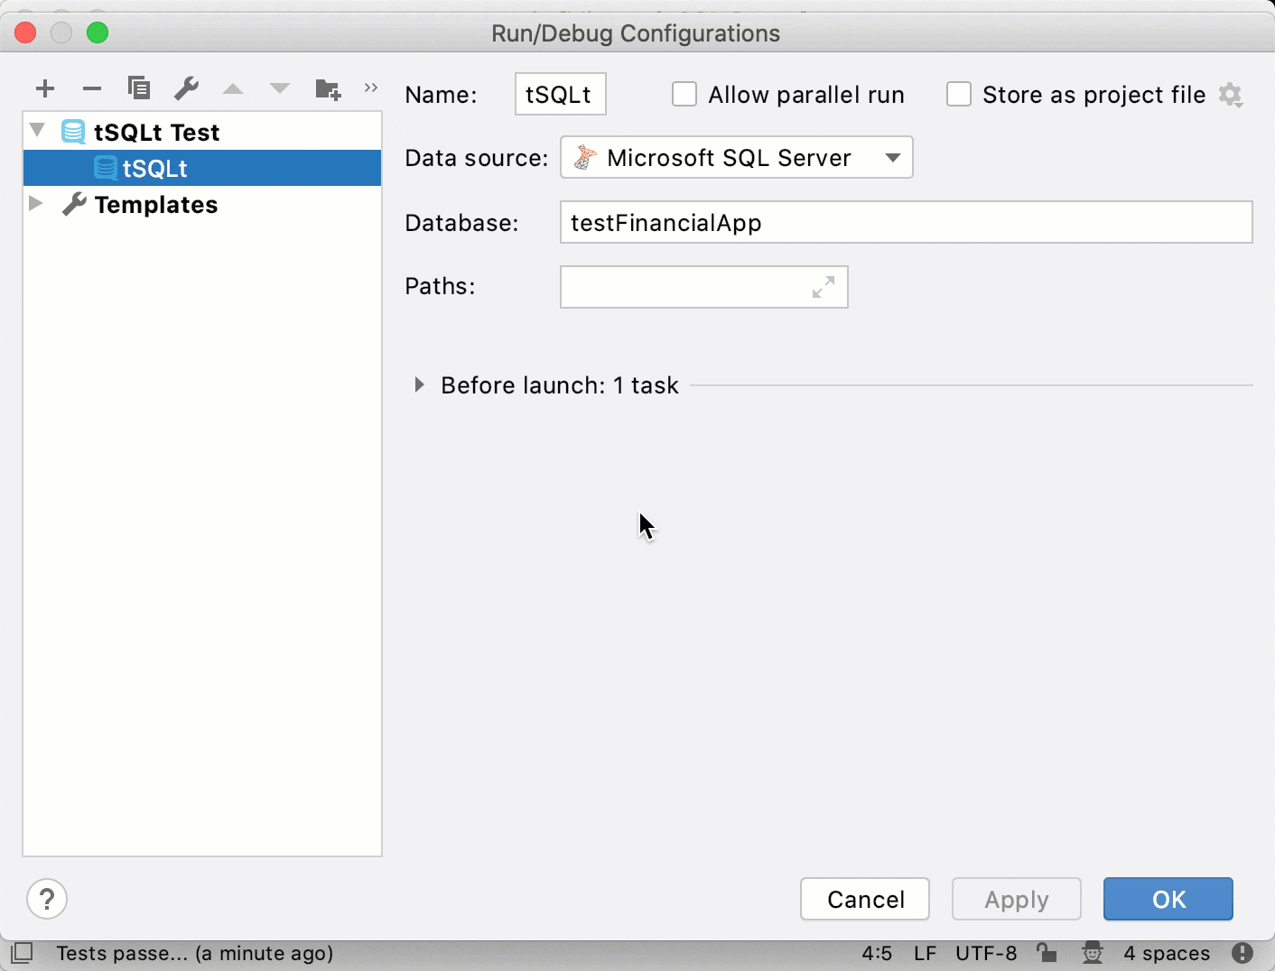
Task: Create a new folder for configurations
Action: 327,88
